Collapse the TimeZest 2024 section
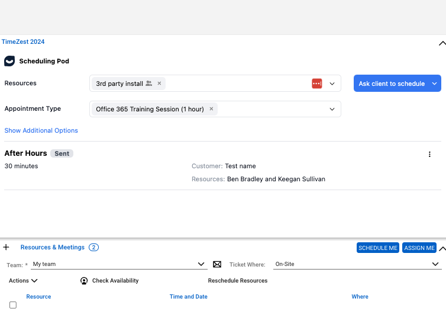The width and height of the screenshot is (446, 311). click(441, 43)
